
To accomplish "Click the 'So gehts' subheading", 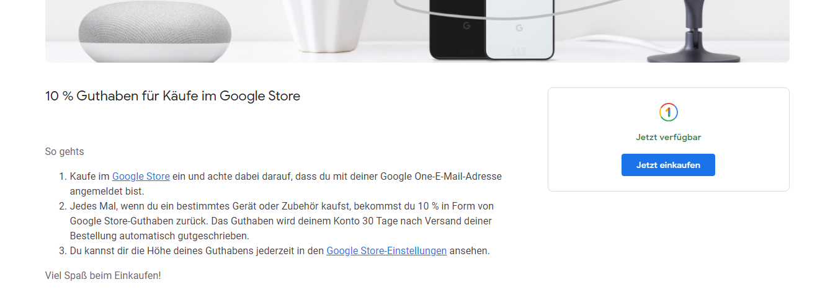I will coord(65,151).
